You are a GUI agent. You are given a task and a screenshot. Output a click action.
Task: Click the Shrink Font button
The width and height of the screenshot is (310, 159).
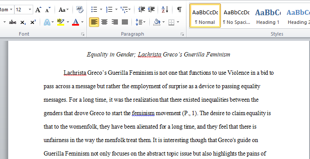tap(48, 10)
